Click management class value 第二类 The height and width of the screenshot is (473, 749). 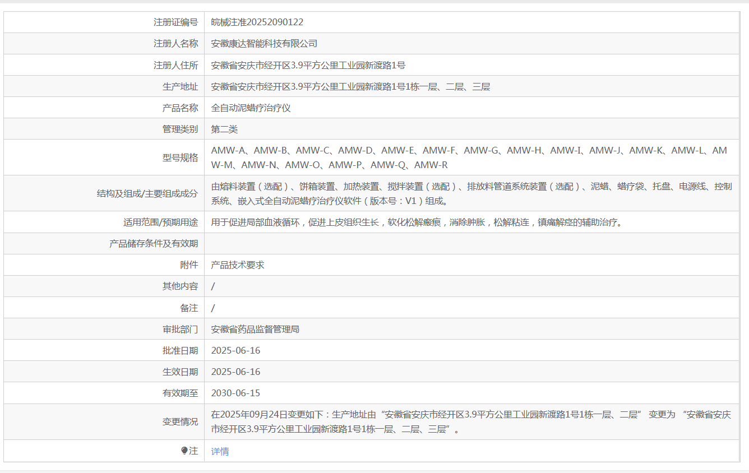pos(225,129)
